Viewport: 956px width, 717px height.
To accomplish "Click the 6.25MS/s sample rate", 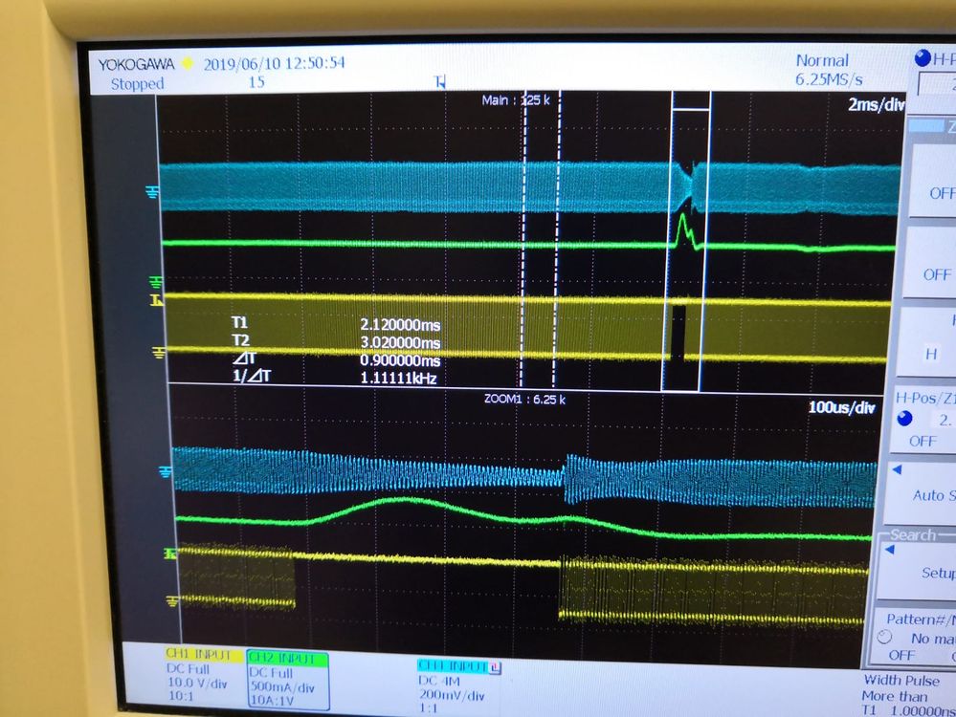I will 829,79.
